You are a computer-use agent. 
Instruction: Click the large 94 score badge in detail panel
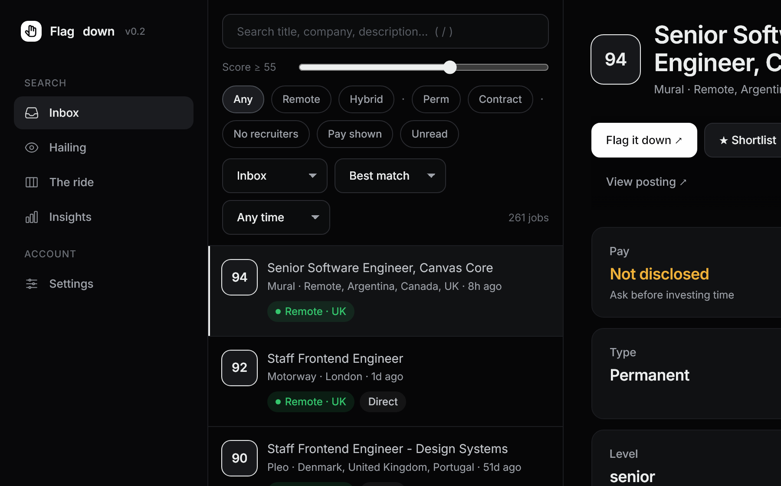(x=616, y=59)
